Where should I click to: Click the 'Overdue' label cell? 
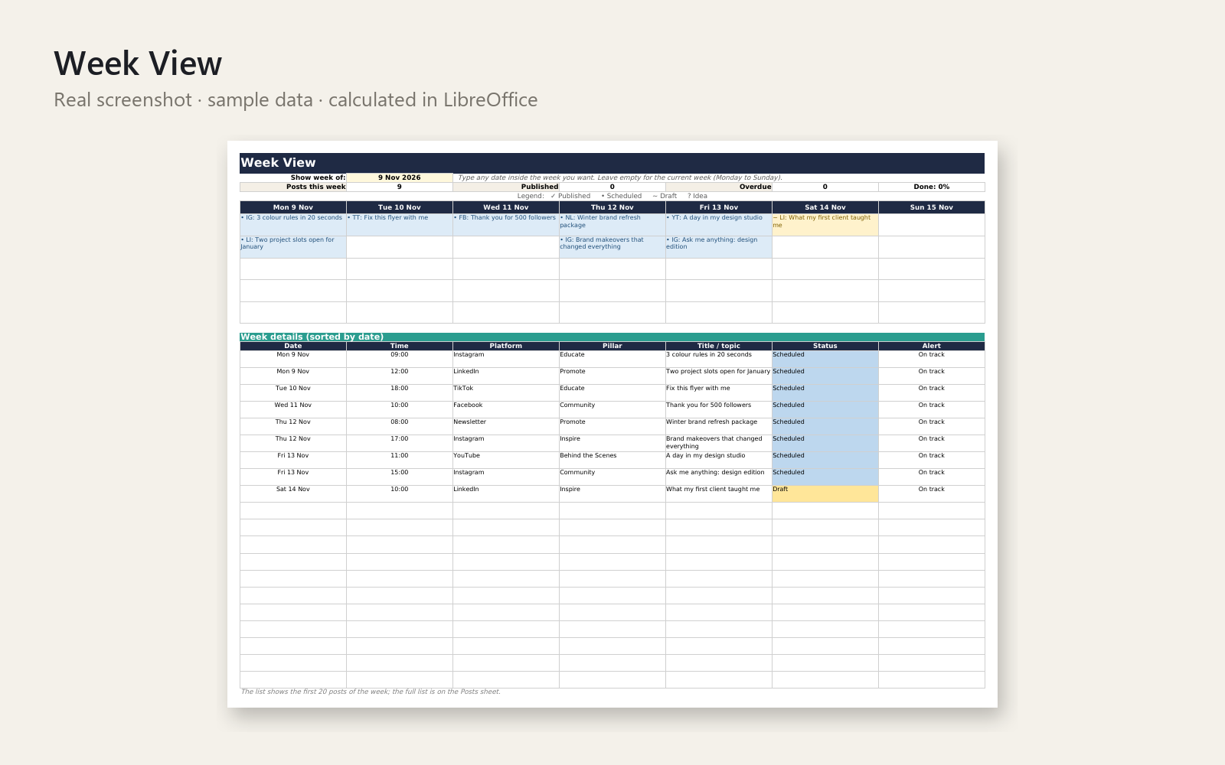tap(719, 187)
